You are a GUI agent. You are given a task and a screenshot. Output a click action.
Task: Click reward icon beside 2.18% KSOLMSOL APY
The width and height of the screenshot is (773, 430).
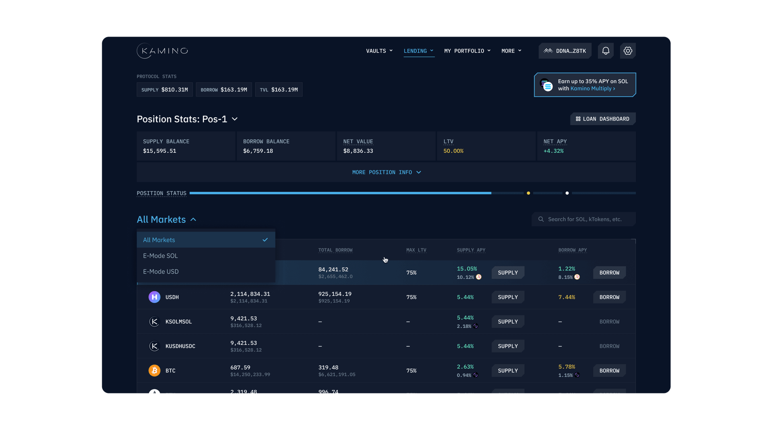click(x=475, y=326)
